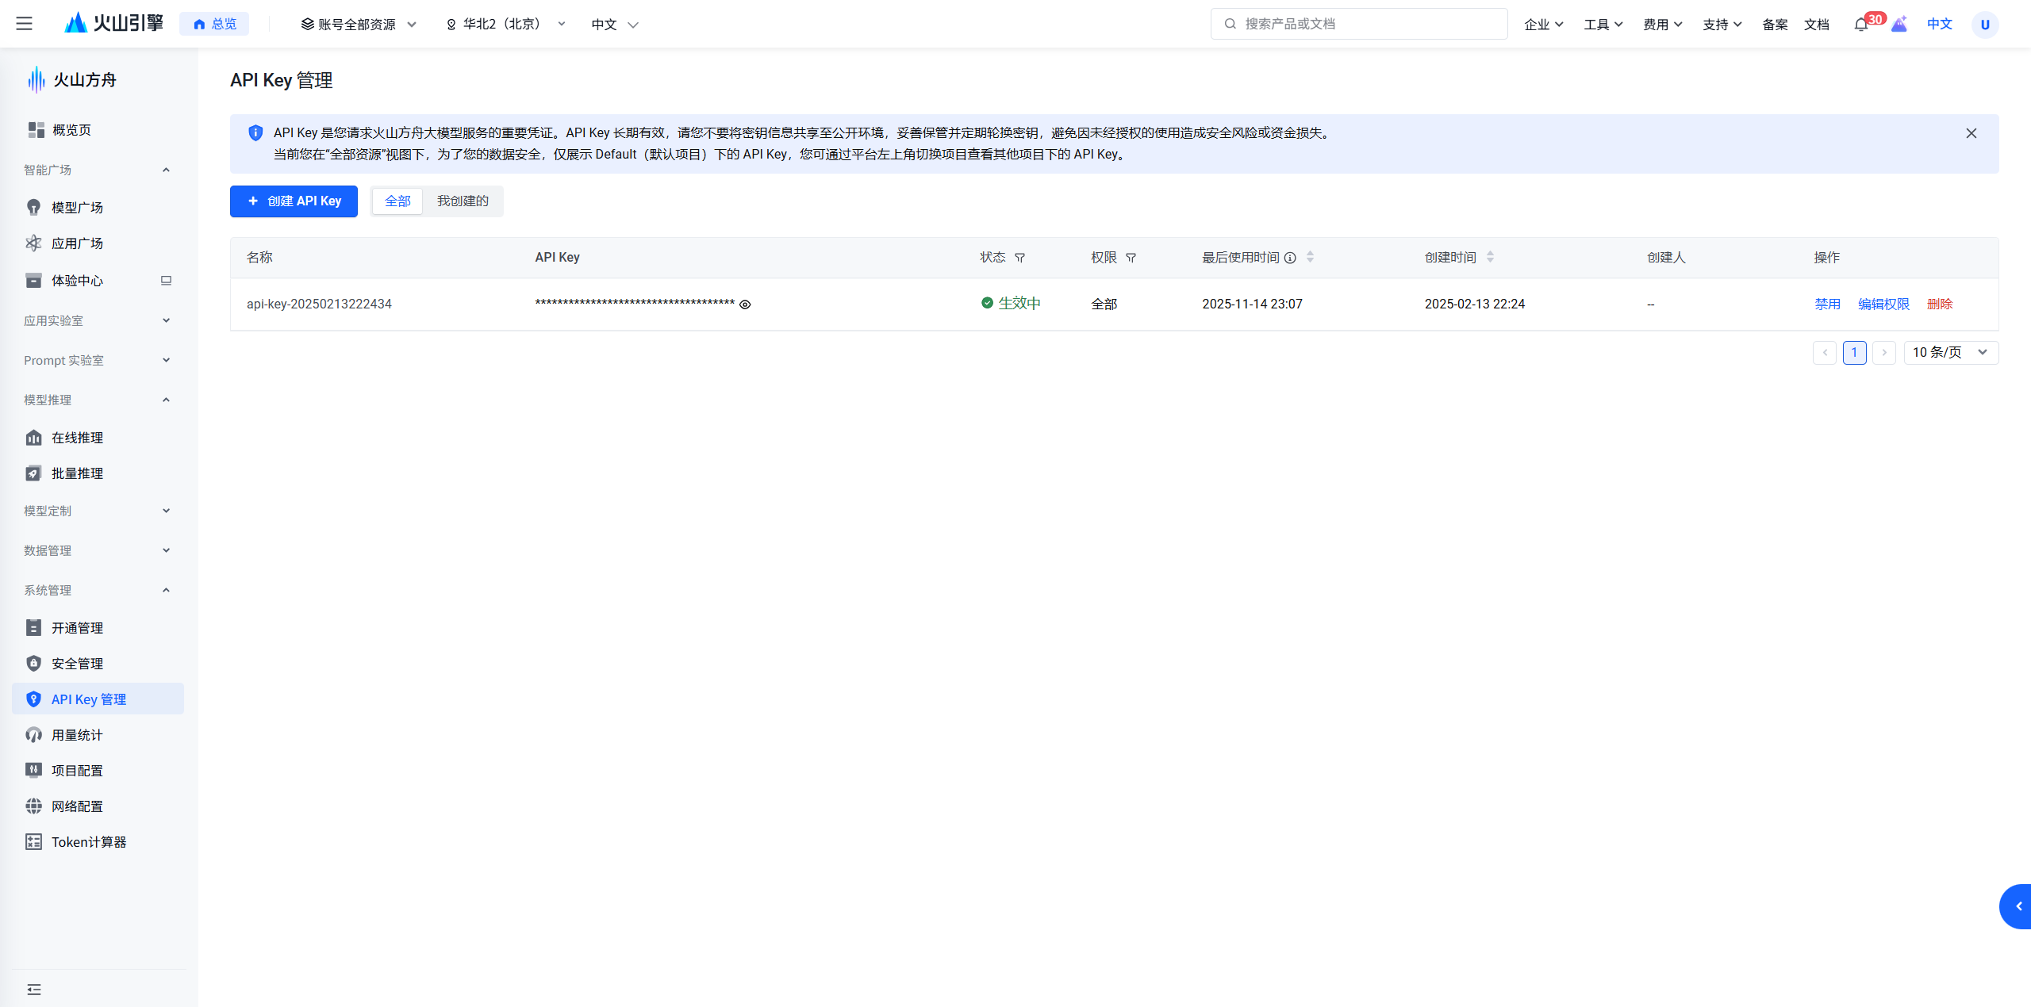Click the 安全管理 shield icon
The width and height of the screenshot is (2031, 1007).
coord(33,664)
